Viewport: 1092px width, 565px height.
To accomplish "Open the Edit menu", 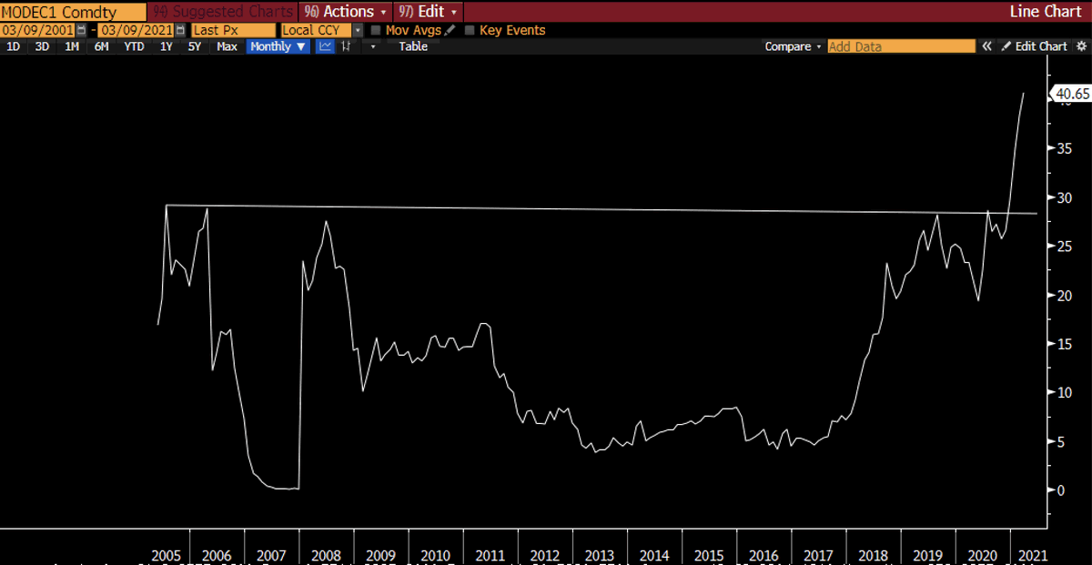I will pos(427,12).
